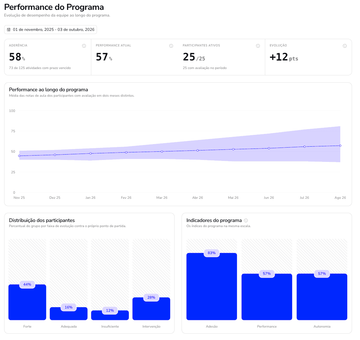Click the 'Forte' axis label
The height and width of the screenshot is (340, 360).
[27, 326]
